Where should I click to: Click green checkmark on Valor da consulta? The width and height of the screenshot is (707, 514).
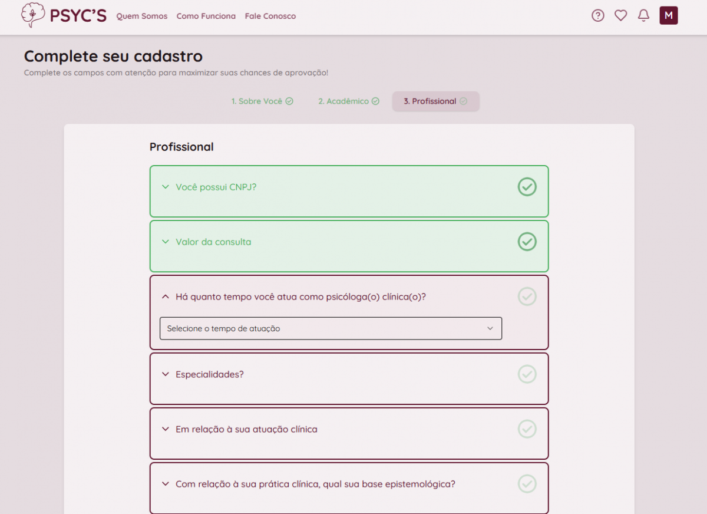click(527, 242)
